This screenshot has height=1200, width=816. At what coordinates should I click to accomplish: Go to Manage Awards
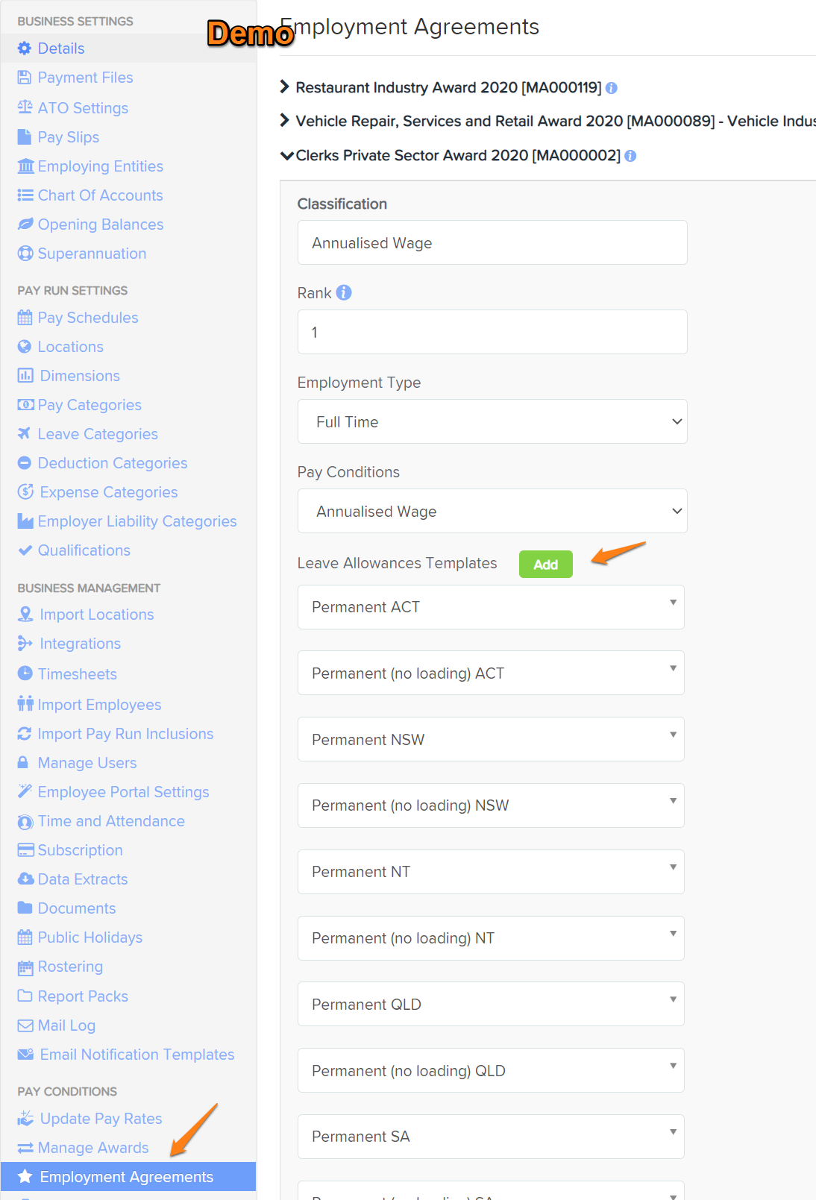point(93,1147)
